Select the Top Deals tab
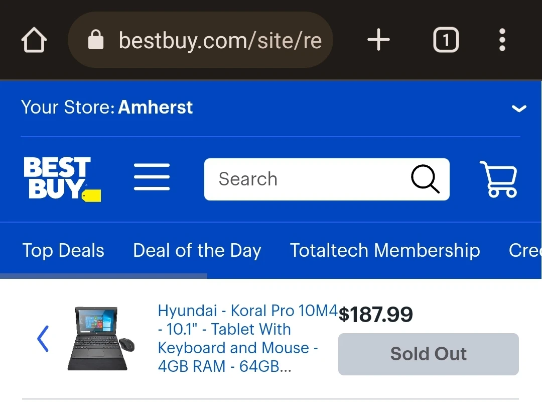The height and width of the screenshot is (403, 542). [63, 250]
